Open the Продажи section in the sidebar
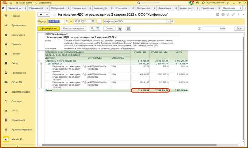This screenshot has width=248, height=148. point(16,44)
